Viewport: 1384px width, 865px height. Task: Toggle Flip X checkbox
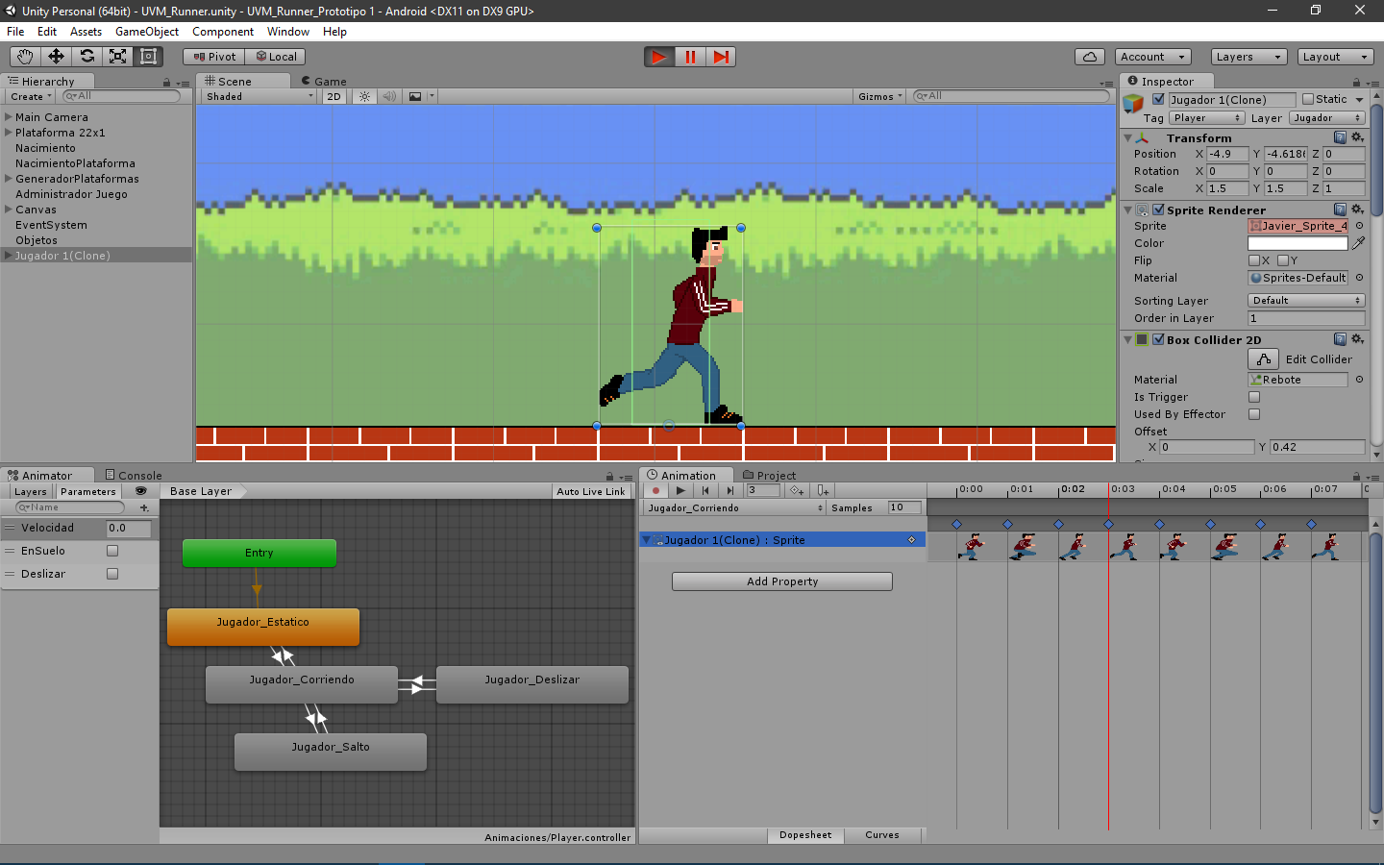coord(1254,260)
